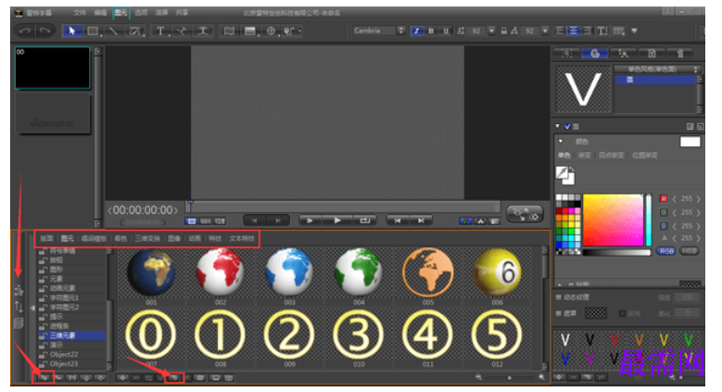Click the filled panel template tool icon

[250, 31]
